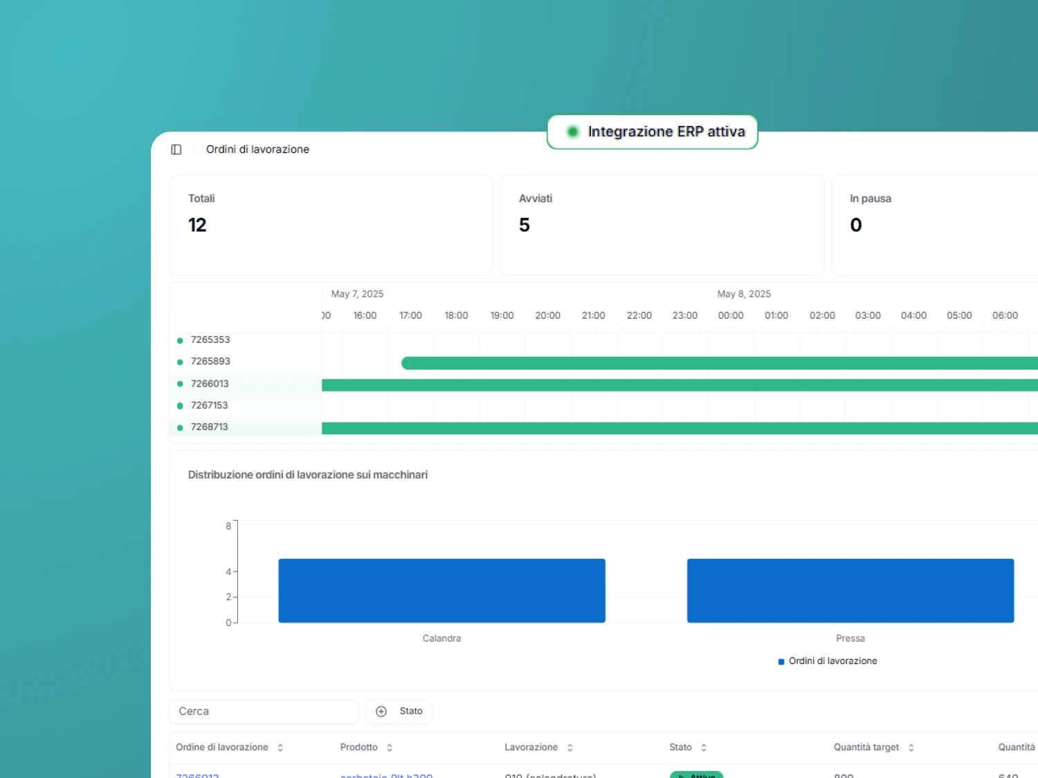Image resolution: width=1038 pixels, height=778 pixels.
Task: Select order 7267153 in timeline list
Action: point(209,405)
